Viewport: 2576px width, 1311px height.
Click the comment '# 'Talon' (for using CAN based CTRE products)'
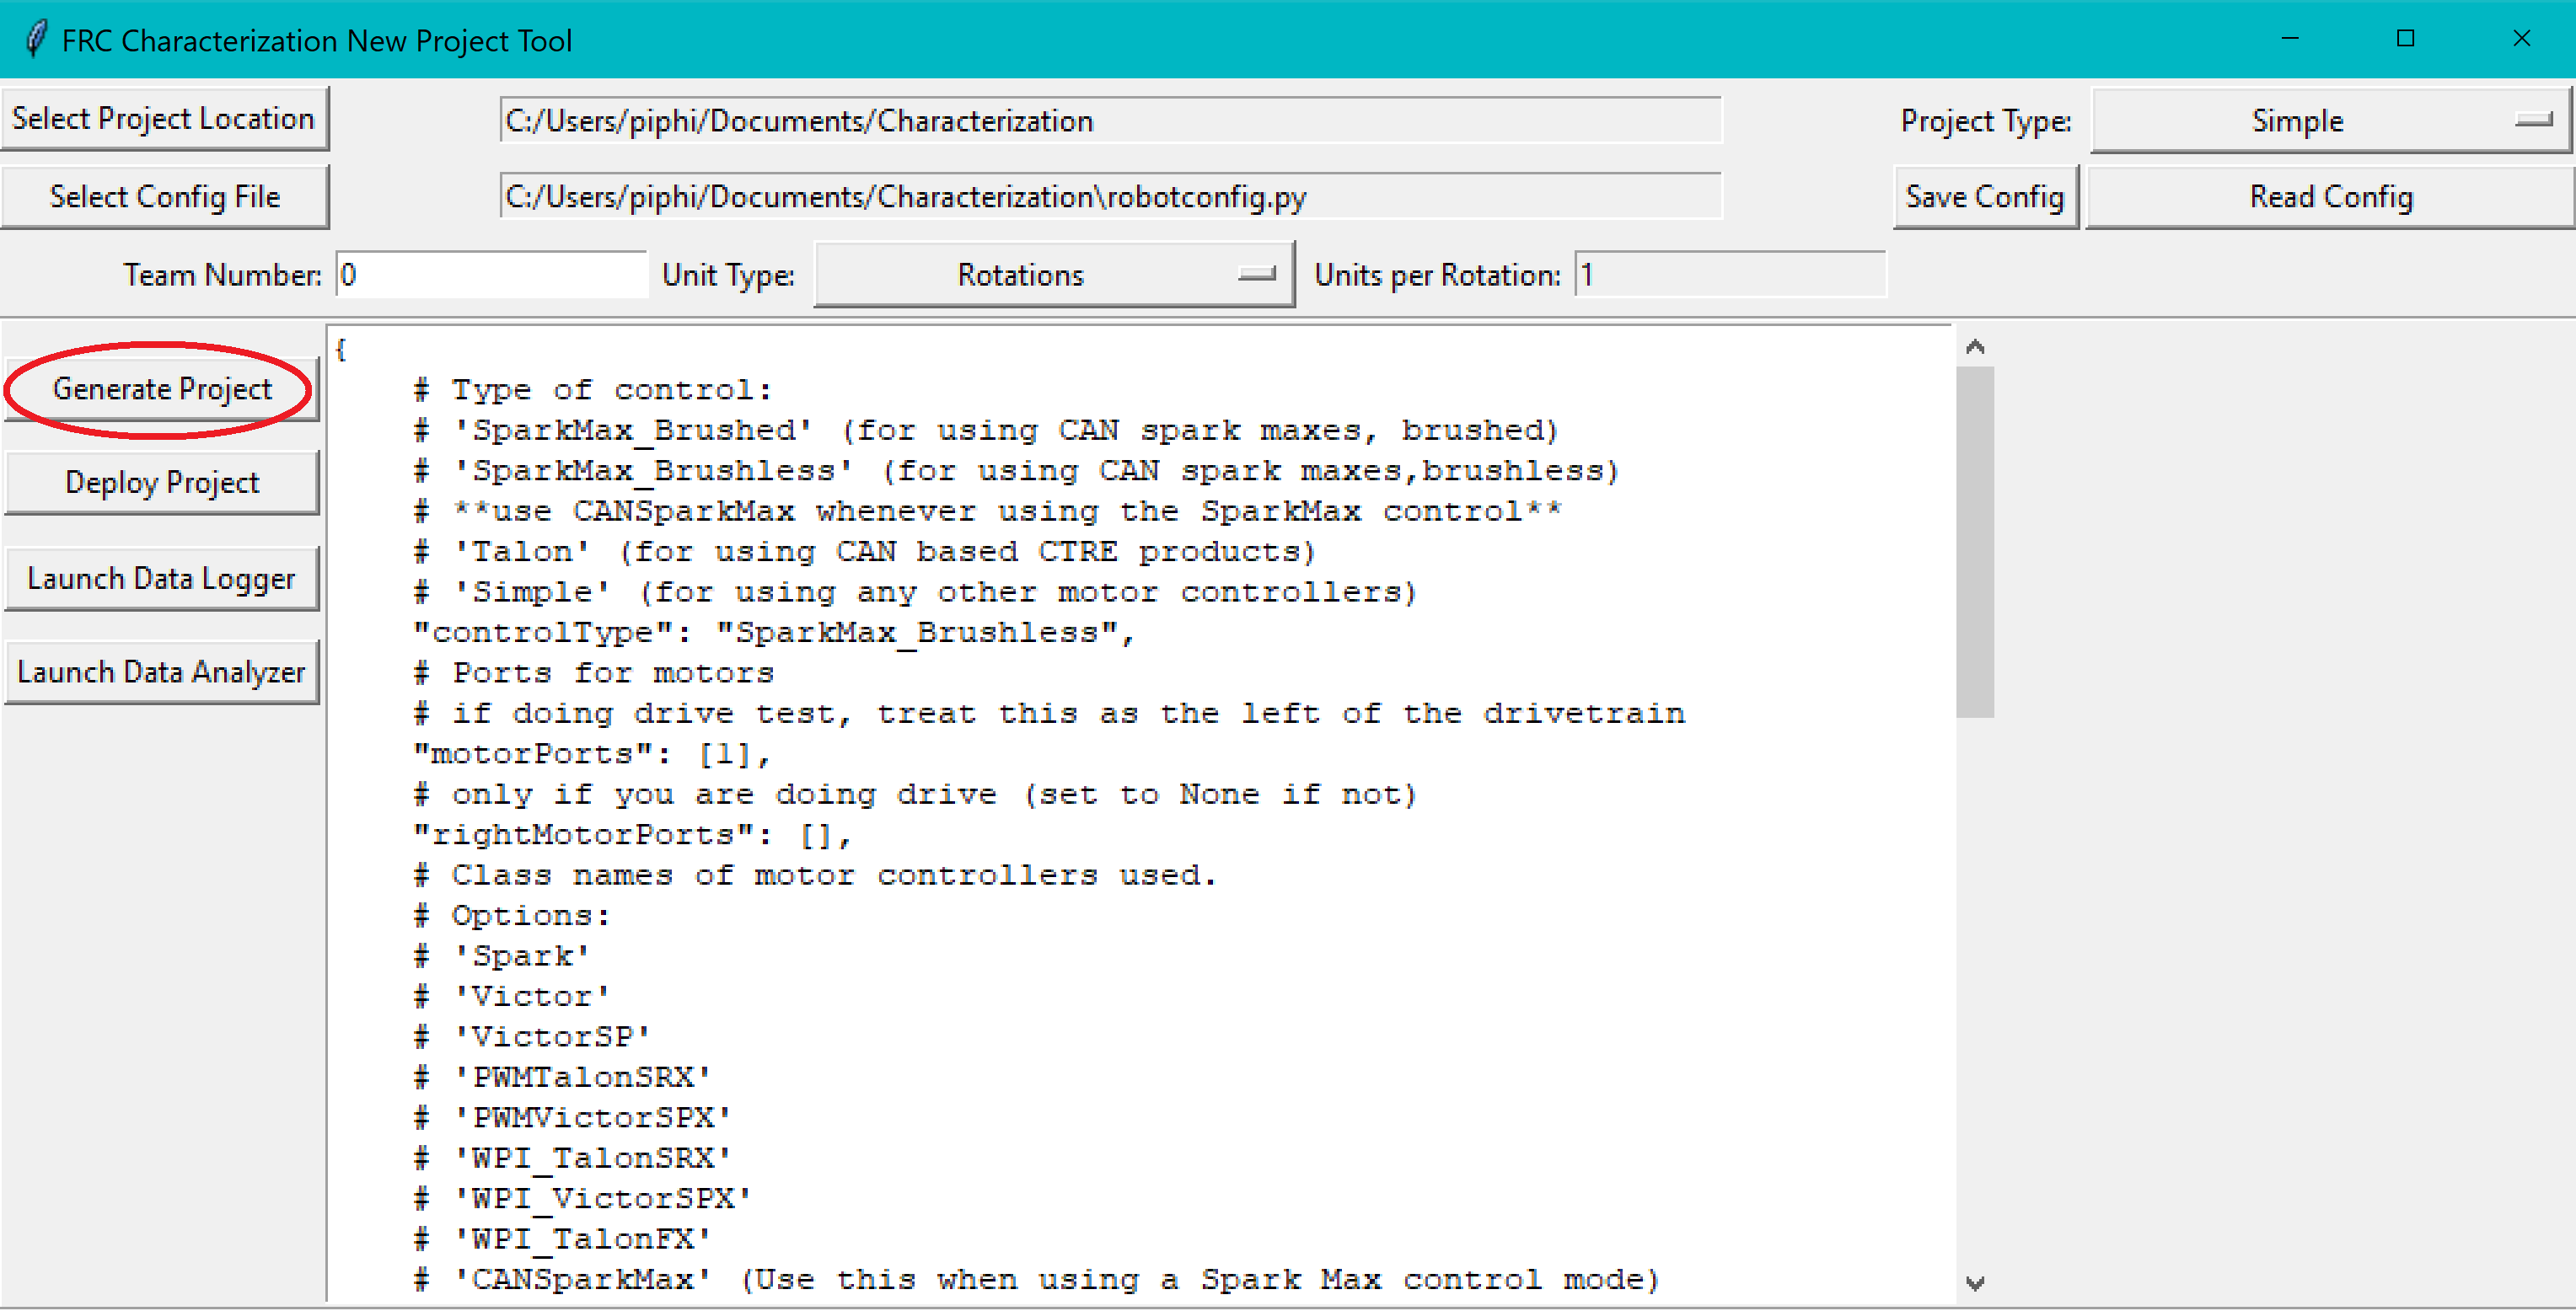[865, 552]
